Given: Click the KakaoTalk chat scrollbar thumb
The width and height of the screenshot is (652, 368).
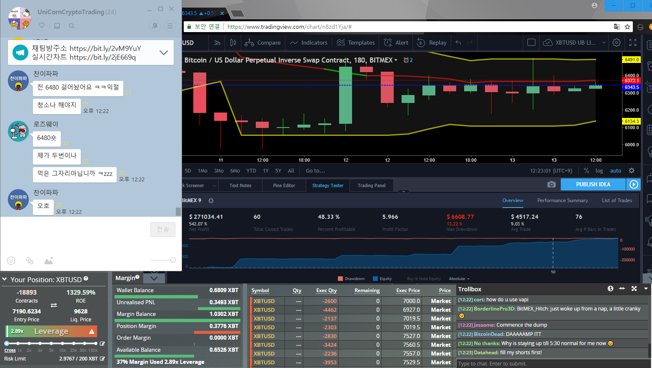Looking at the screenshot, I should tap(178, 212).
